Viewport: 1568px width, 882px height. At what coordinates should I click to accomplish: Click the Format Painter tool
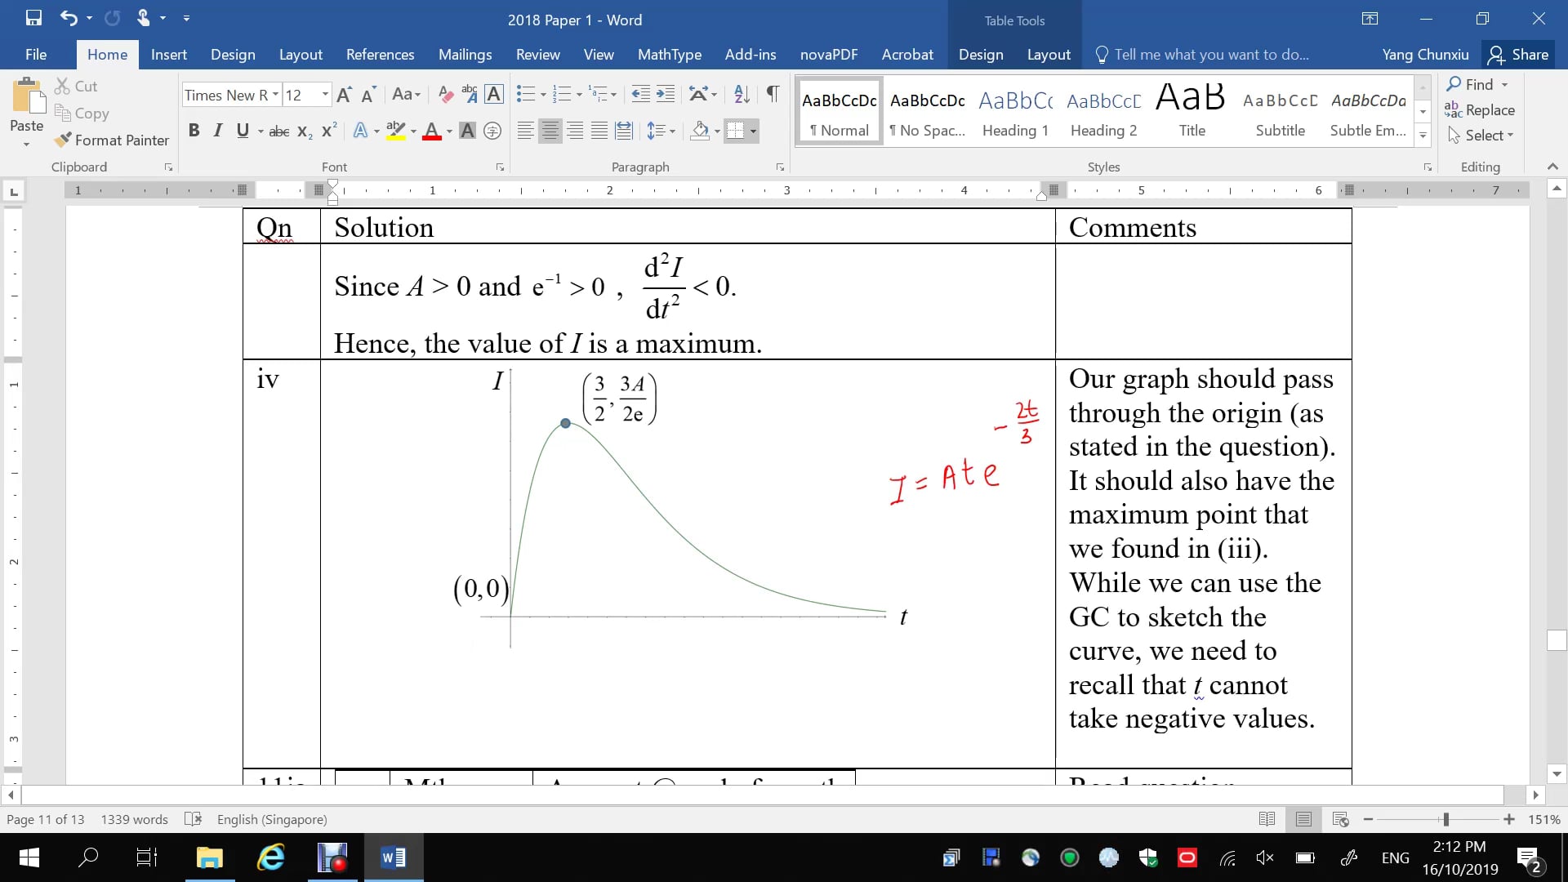112,140
